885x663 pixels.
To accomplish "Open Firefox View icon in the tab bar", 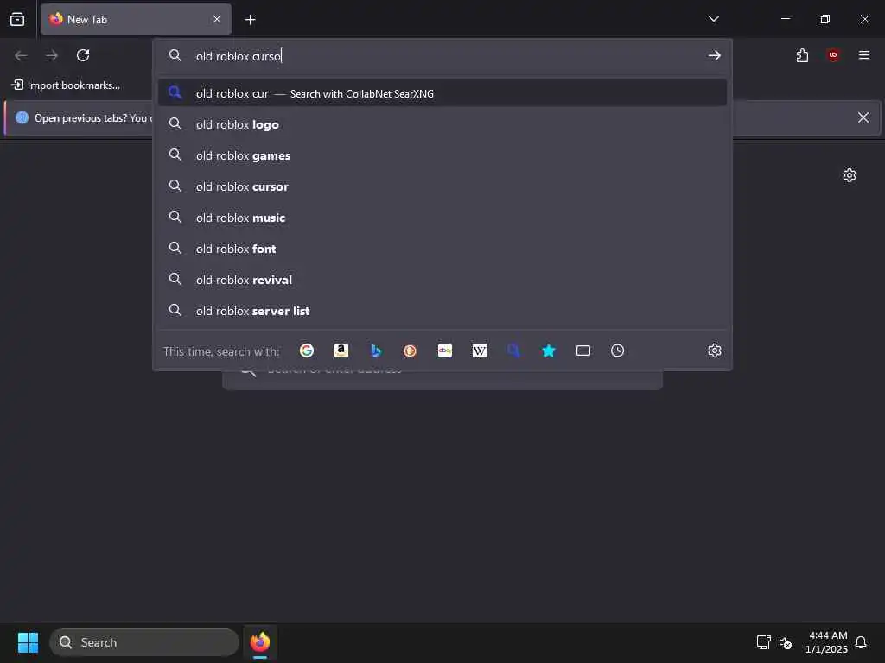I will [17, 19].
